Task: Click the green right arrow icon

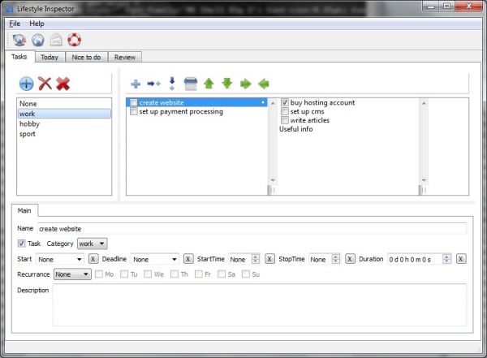Action: tap(245, 84)
